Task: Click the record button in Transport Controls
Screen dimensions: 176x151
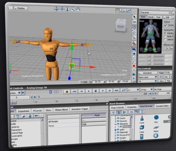Action: 67,92
